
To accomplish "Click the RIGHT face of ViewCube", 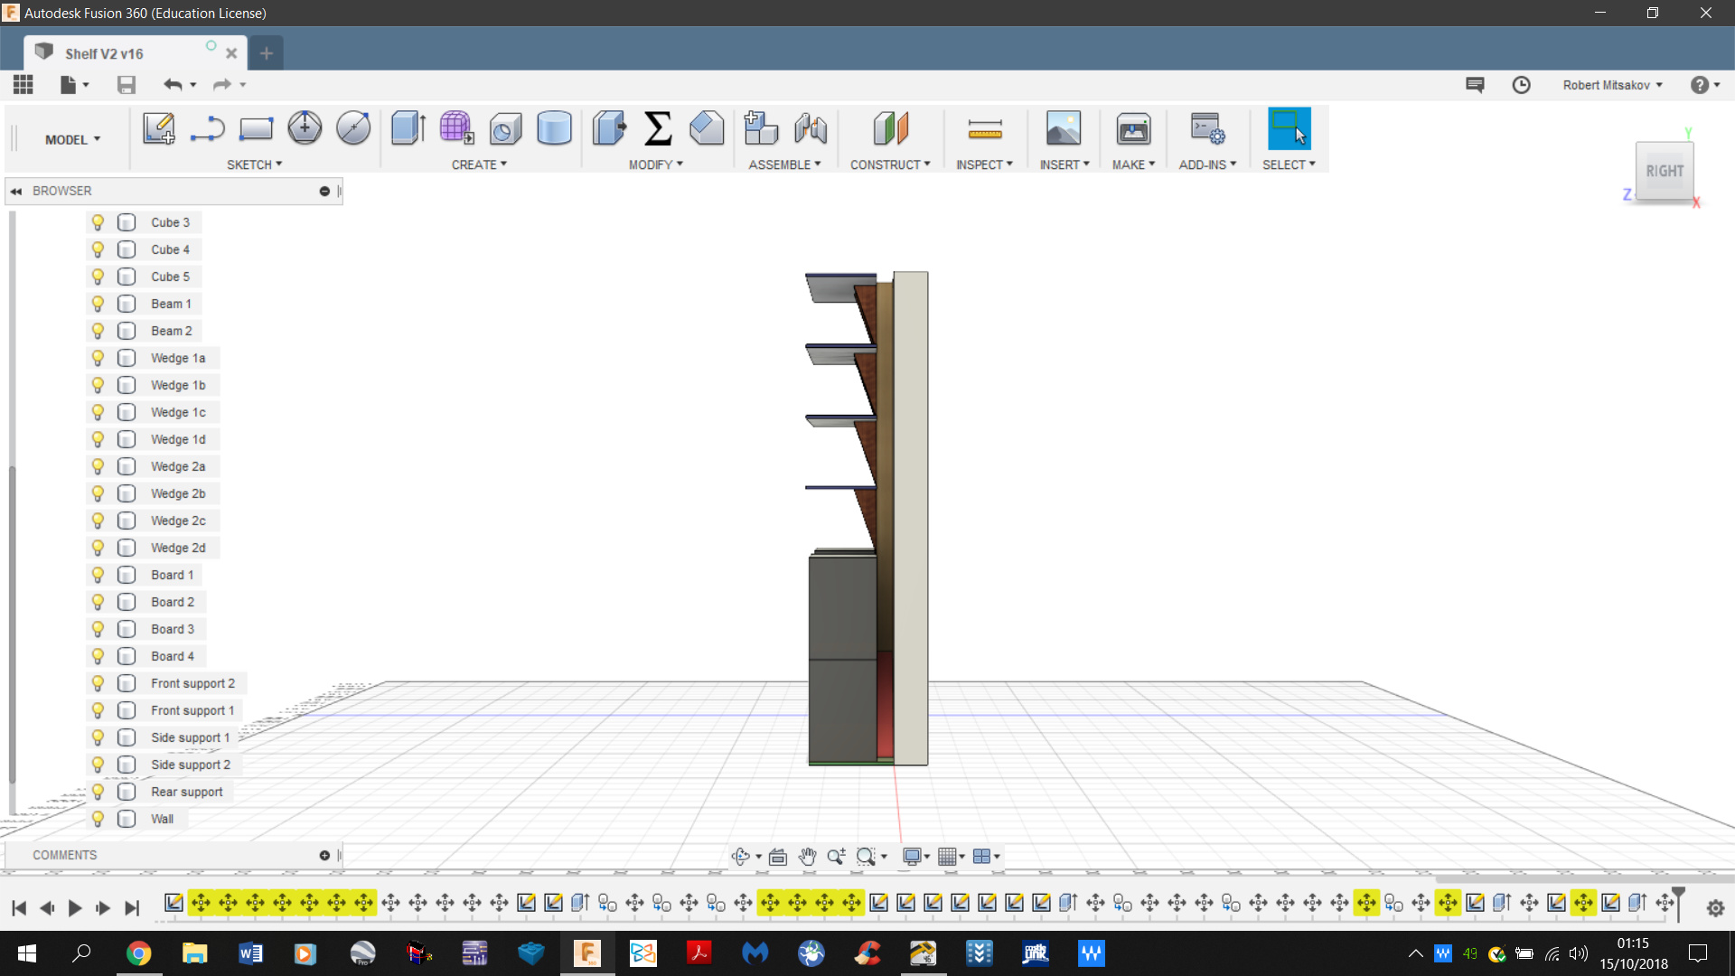I will [x=1665, y=171].
